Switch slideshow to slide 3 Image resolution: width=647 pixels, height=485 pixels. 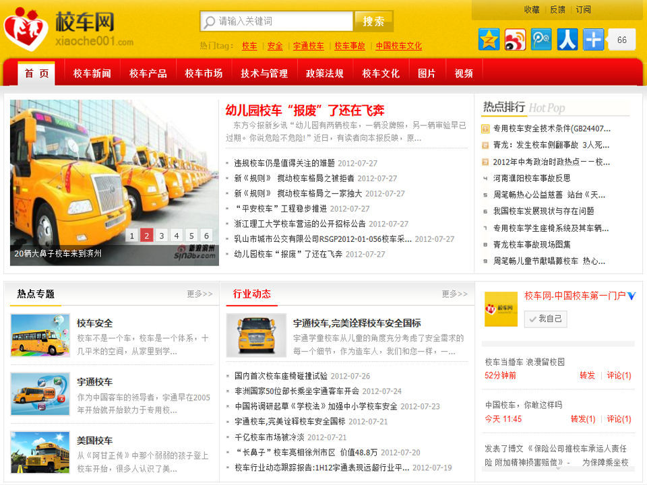tap(161, 236)
